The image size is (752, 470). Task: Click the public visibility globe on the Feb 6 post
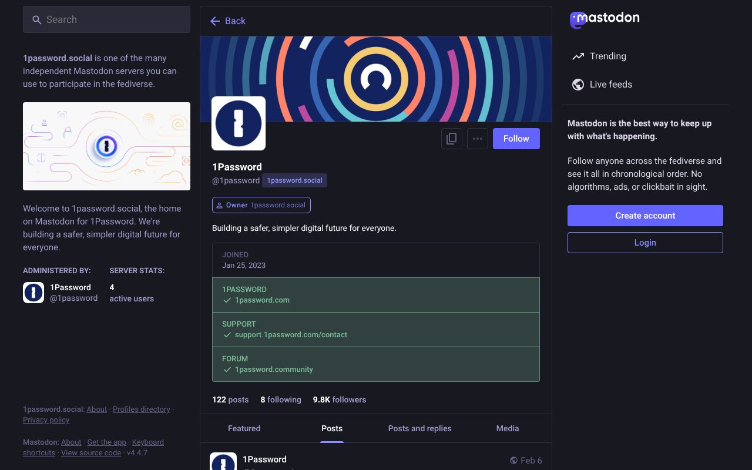513,460
